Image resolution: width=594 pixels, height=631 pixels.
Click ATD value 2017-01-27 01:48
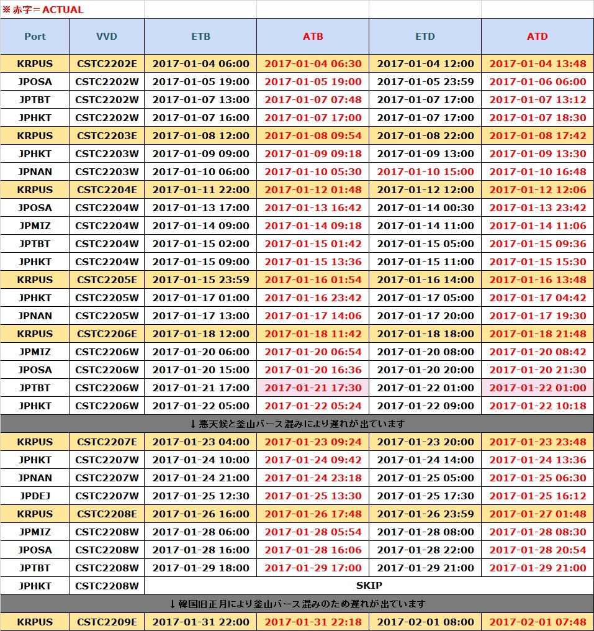tap(538, 514)
